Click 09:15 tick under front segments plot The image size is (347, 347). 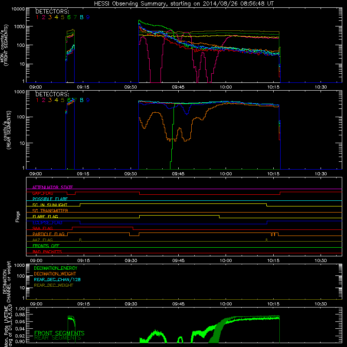point(83,87)
